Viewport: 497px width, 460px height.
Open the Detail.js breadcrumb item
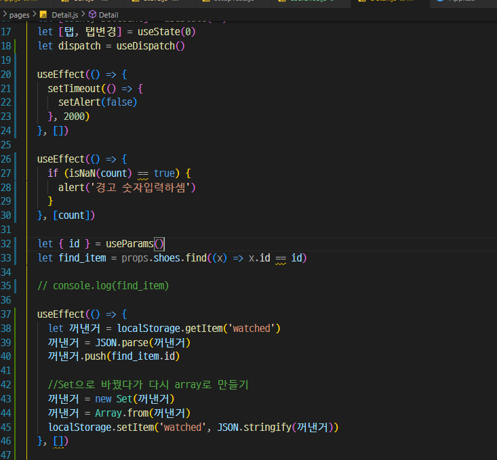click(x=64, y=15)
